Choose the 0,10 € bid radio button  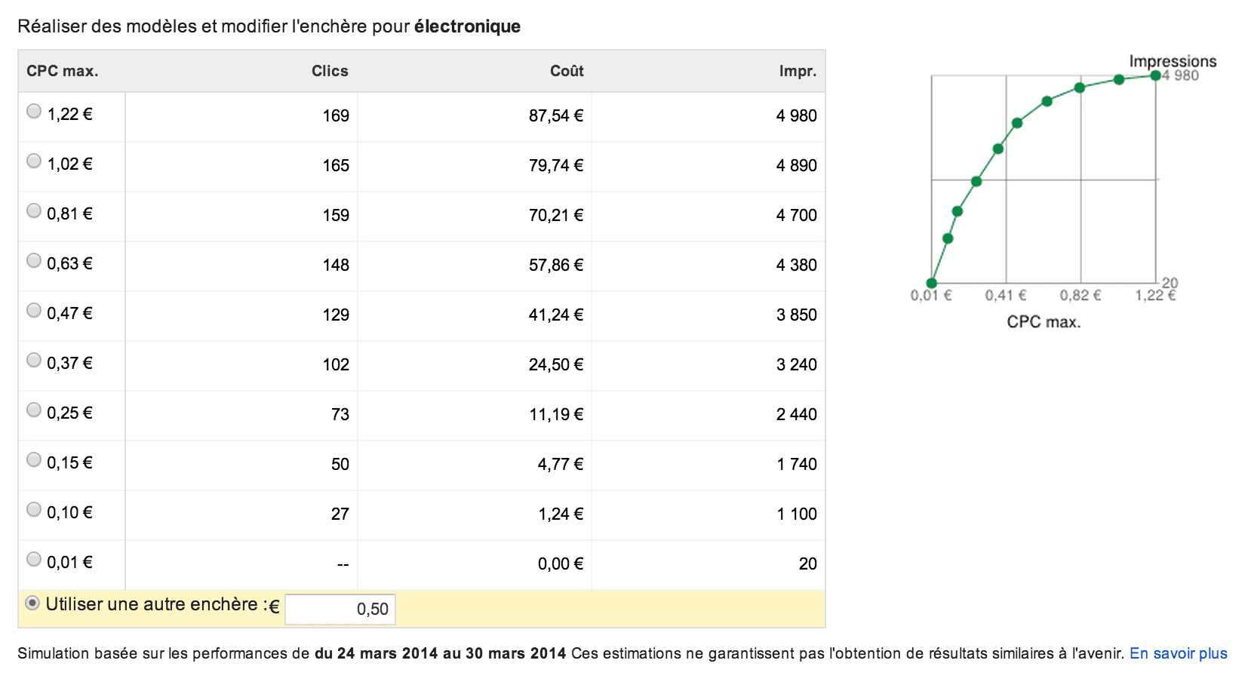tap(34, 510)
